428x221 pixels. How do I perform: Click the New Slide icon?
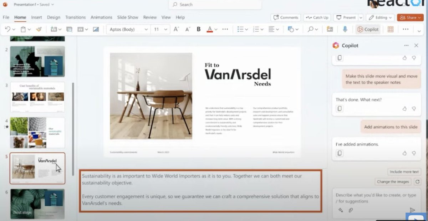pyautogui.click(x=53, y=29)
